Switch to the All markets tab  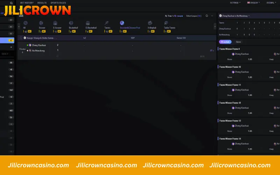pos(225,42)
